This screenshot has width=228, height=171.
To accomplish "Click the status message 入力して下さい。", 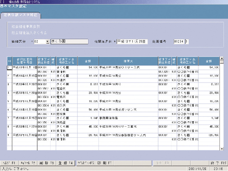I will [15, 169].
